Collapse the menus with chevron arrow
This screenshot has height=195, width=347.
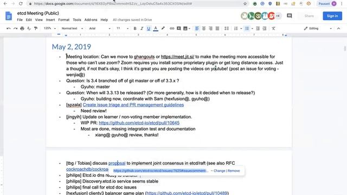(x=338, y=28)
